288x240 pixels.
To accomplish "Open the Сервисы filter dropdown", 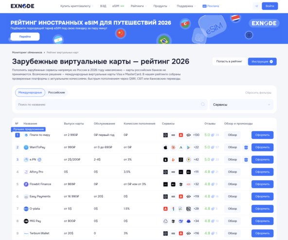I will (241, 104).
